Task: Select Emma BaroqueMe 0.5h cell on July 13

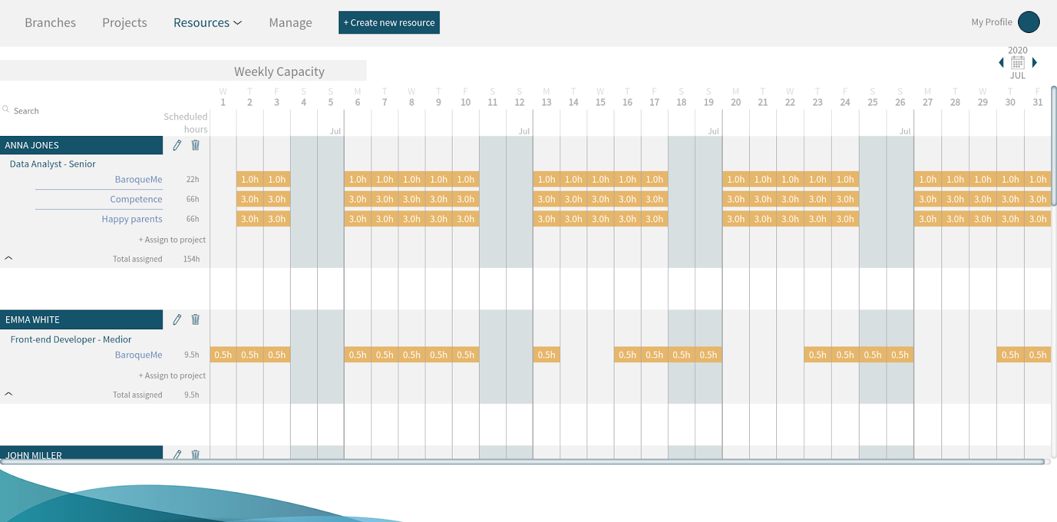Action: (546, 355)
